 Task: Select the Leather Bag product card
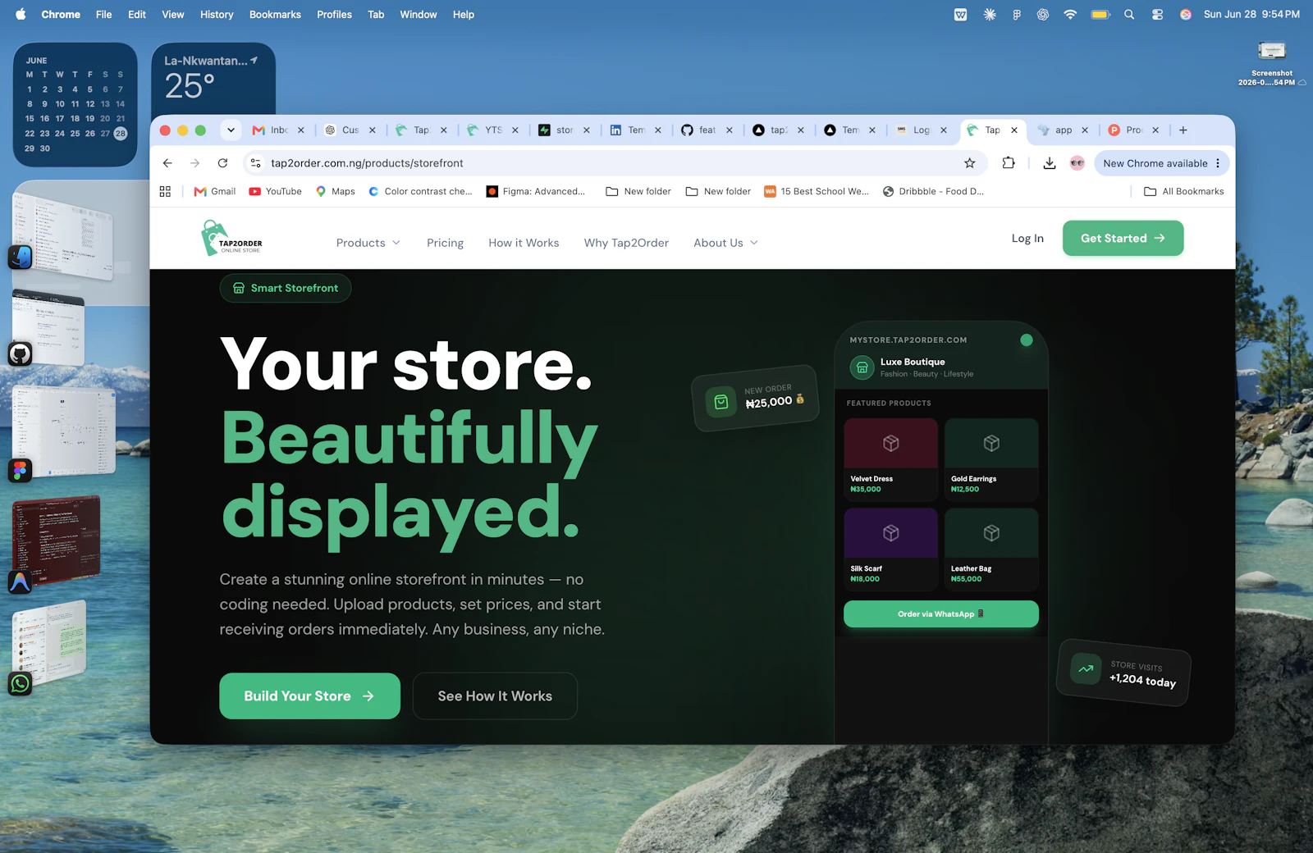tap(991, 550)
